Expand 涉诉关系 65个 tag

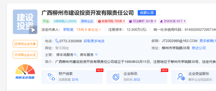pyautogui.click(x=173, y=21)
